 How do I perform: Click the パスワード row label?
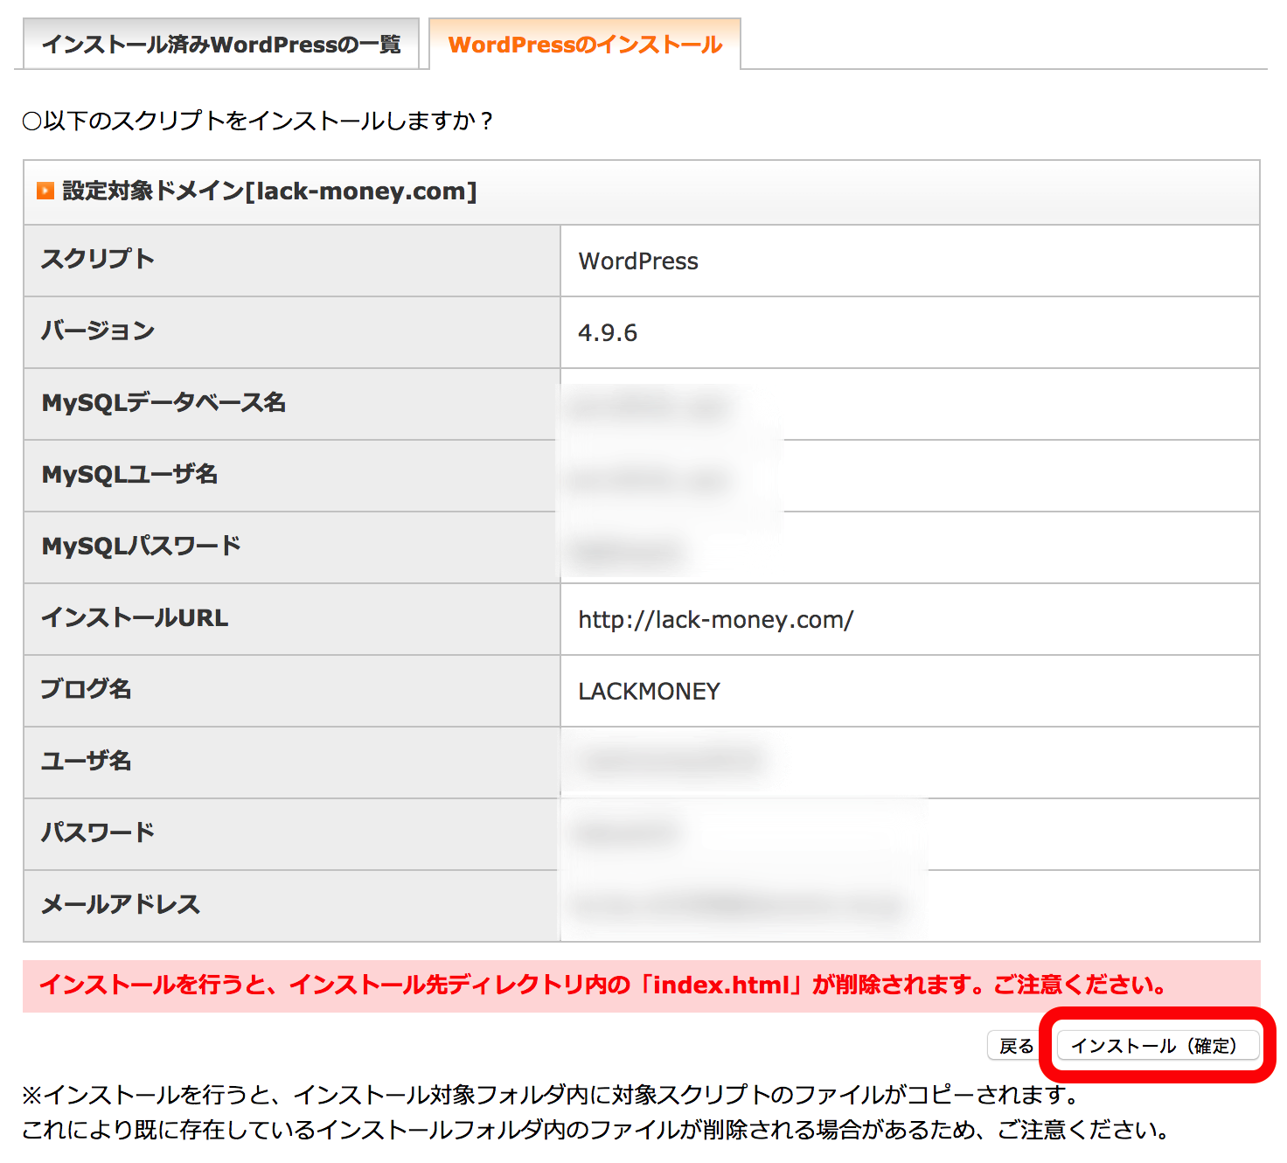tap(98, 832)
